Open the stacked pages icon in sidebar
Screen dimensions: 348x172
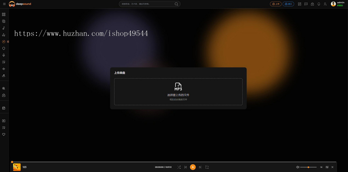[x=4, y=21]
